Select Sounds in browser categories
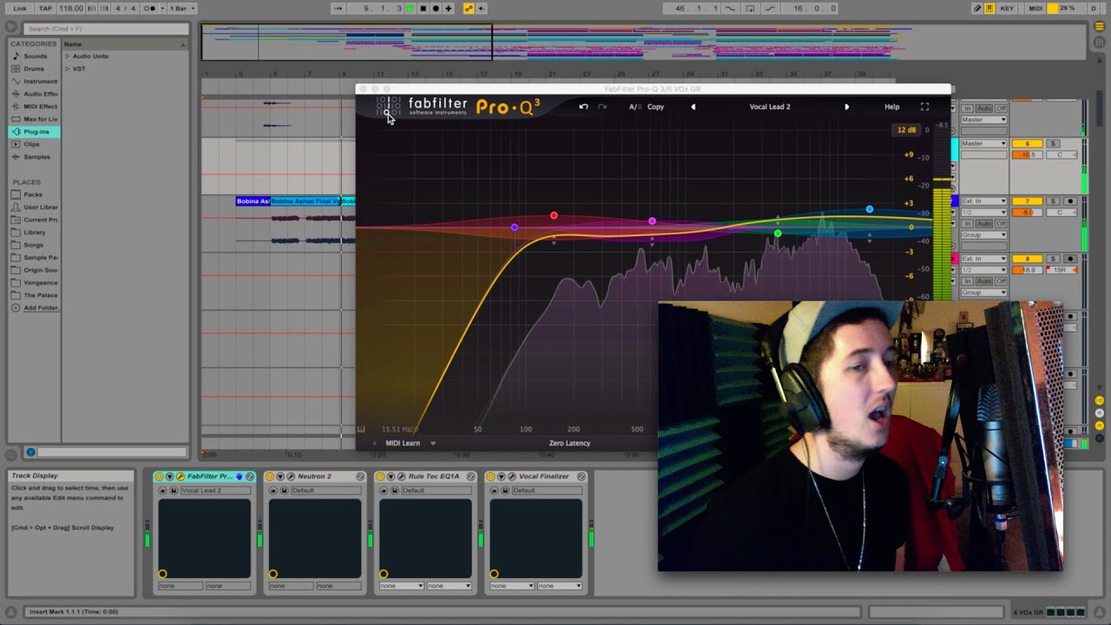Screen dimensions: 1111x625 36,56
